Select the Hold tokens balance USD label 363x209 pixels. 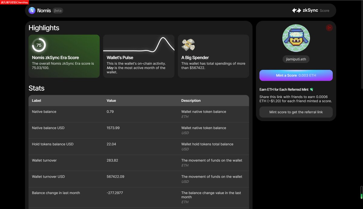pyautogui.click(x=53, y=144)
